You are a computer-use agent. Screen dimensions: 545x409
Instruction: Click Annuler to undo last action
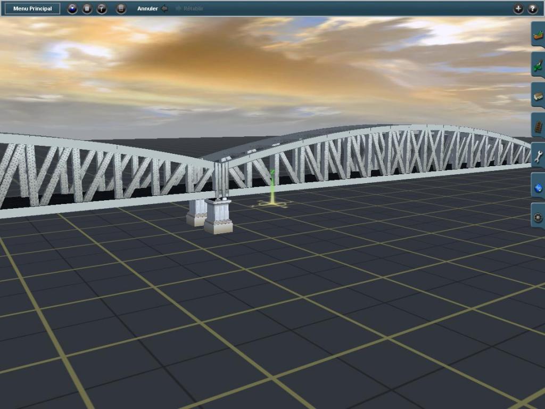click(147, 9)
